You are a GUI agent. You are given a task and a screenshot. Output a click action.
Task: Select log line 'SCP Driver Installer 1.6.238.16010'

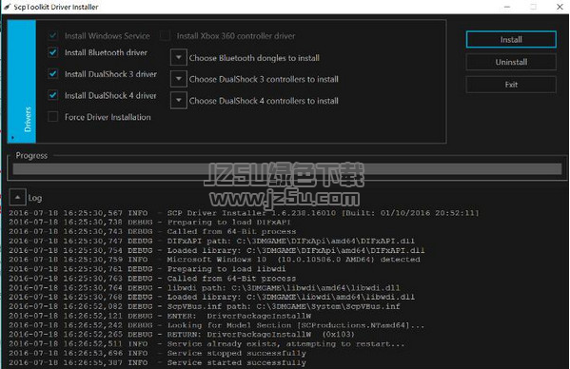[x=244, y=213]
